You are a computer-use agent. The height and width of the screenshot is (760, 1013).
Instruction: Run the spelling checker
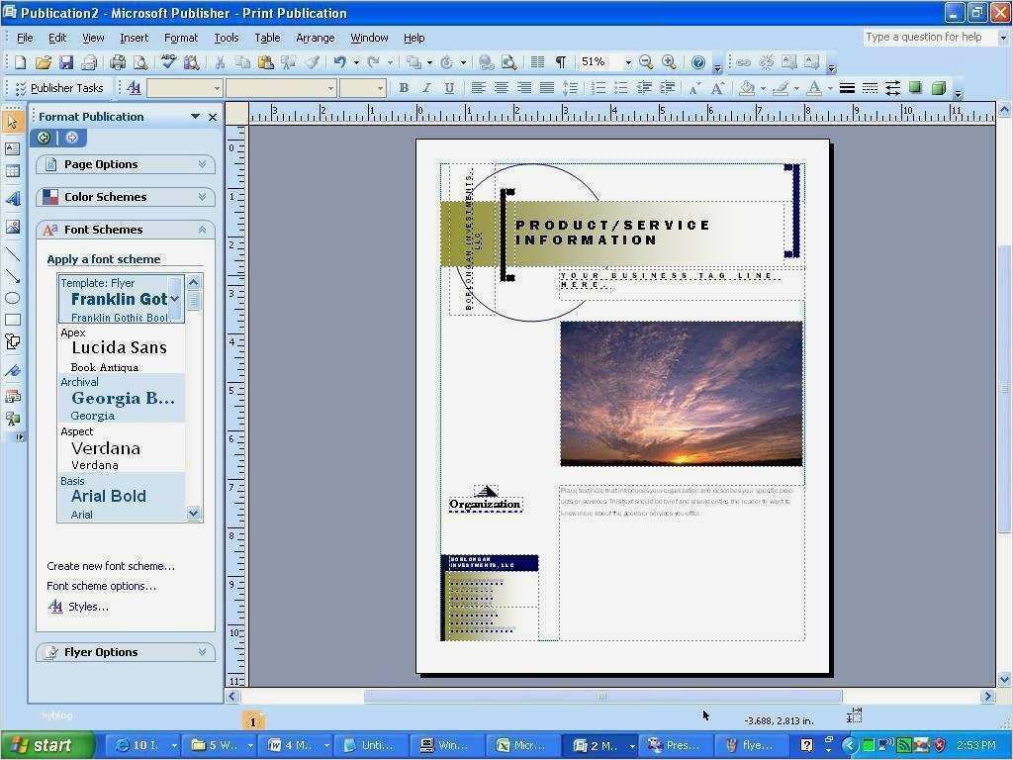[x=166, y=61]
